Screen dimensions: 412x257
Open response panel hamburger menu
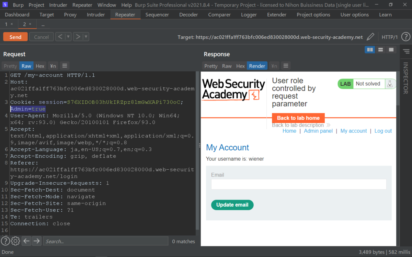[x=286, y=66]
